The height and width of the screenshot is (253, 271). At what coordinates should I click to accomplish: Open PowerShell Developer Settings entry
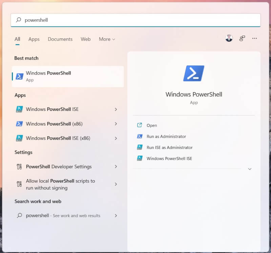(x=59, y=167)
